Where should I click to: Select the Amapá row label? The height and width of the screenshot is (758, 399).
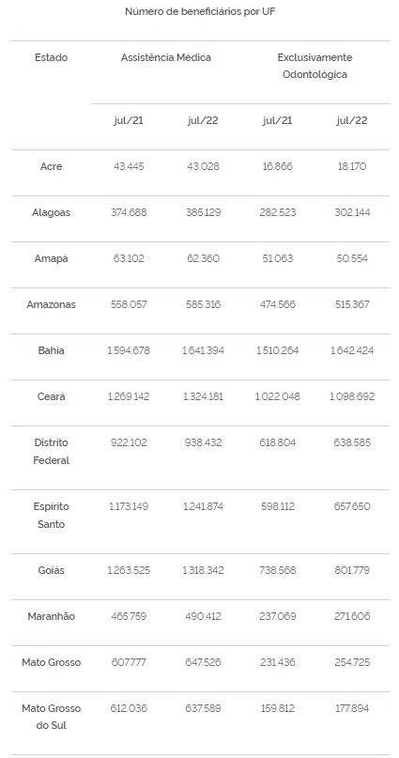(52, 258)
